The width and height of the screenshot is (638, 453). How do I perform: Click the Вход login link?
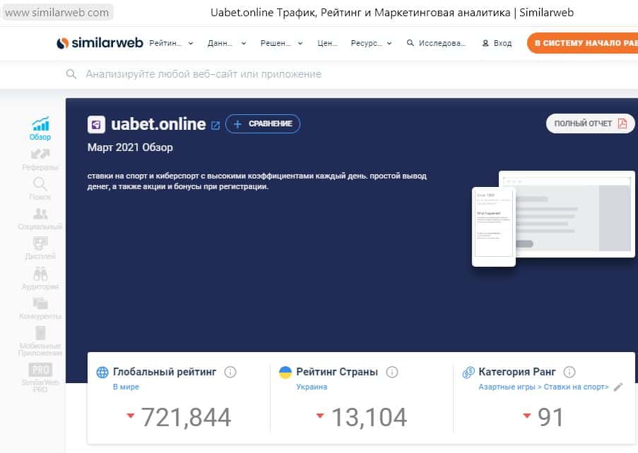click(497, 43)
